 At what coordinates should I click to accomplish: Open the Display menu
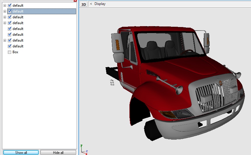(x=100, y=4)
